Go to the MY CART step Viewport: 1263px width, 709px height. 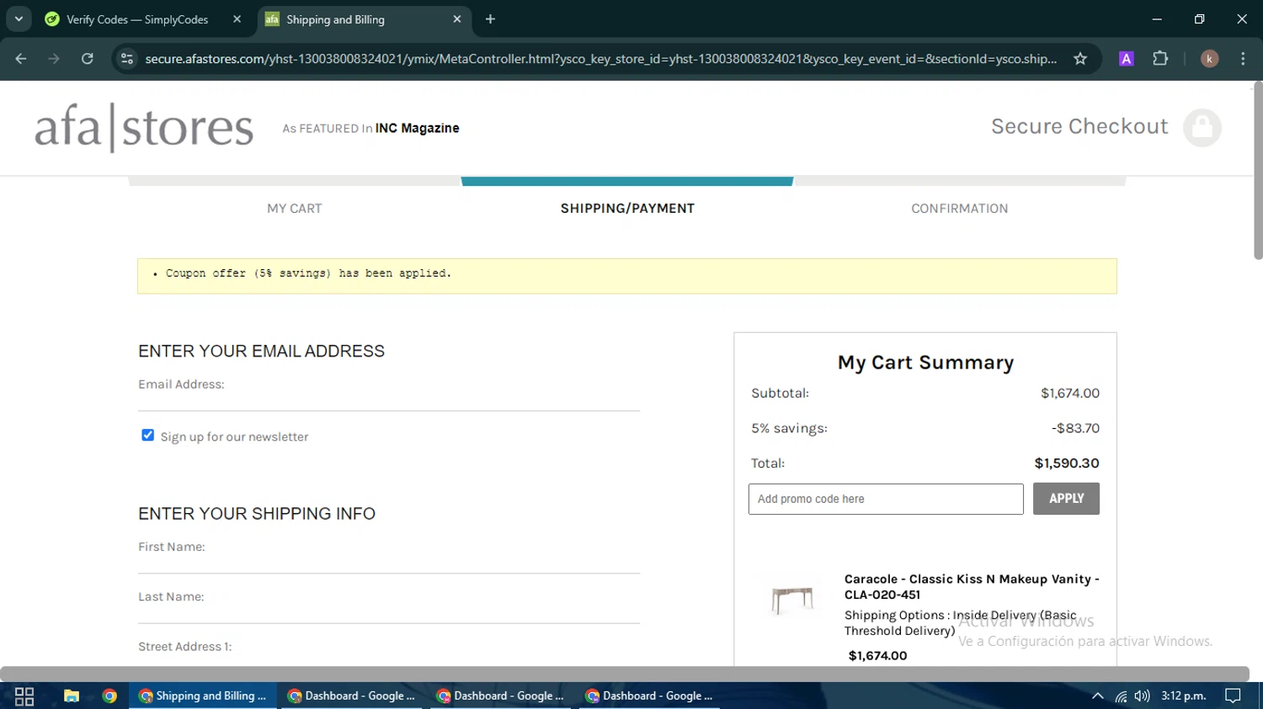[x=295, y=209]
